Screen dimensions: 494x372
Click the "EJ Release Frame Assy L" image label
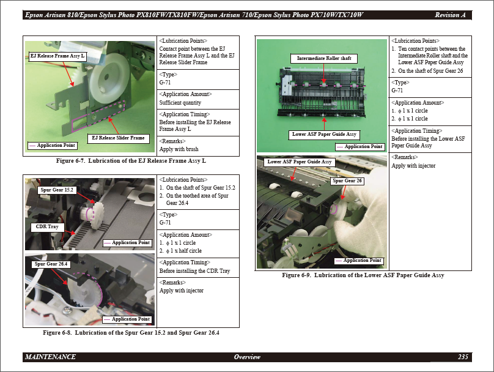[x=58, y=56]
